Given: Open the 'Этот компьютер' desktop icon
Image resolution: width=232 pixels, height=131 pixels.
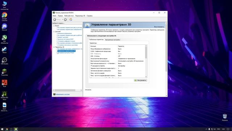Looking at the screenshot, I should pos(4,6).
